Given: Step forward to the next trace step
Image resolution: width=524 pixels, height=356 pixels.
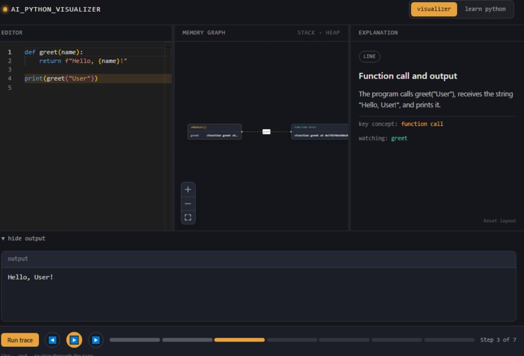Looking at the screenshot, I should (96, 340).
